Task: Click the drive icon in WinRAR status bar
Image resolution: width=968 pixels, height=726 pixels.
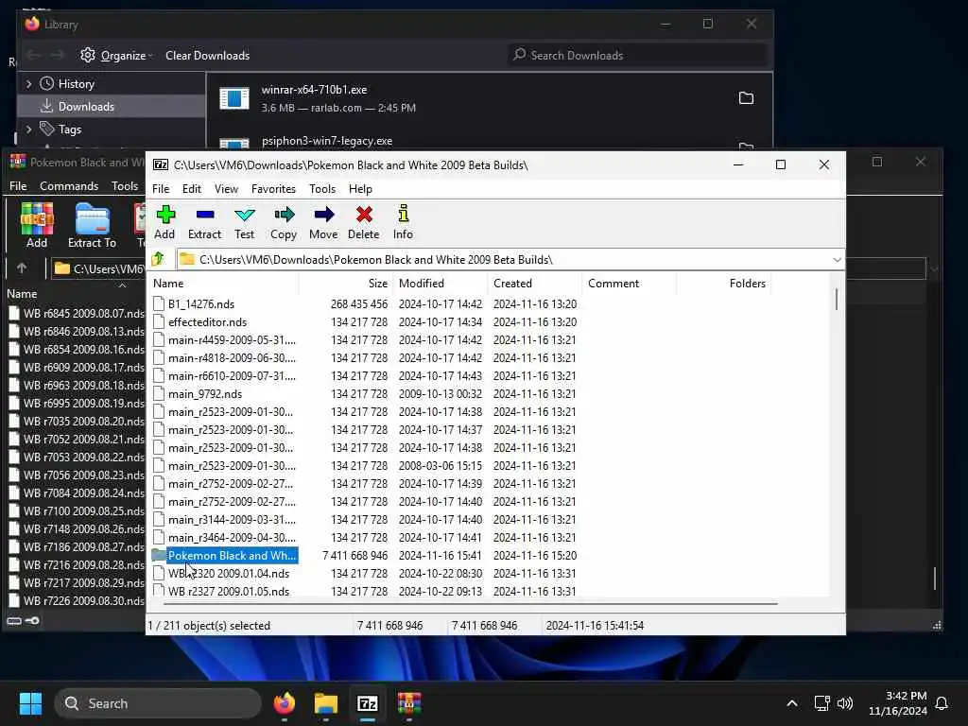Action: tap(14, 620)
